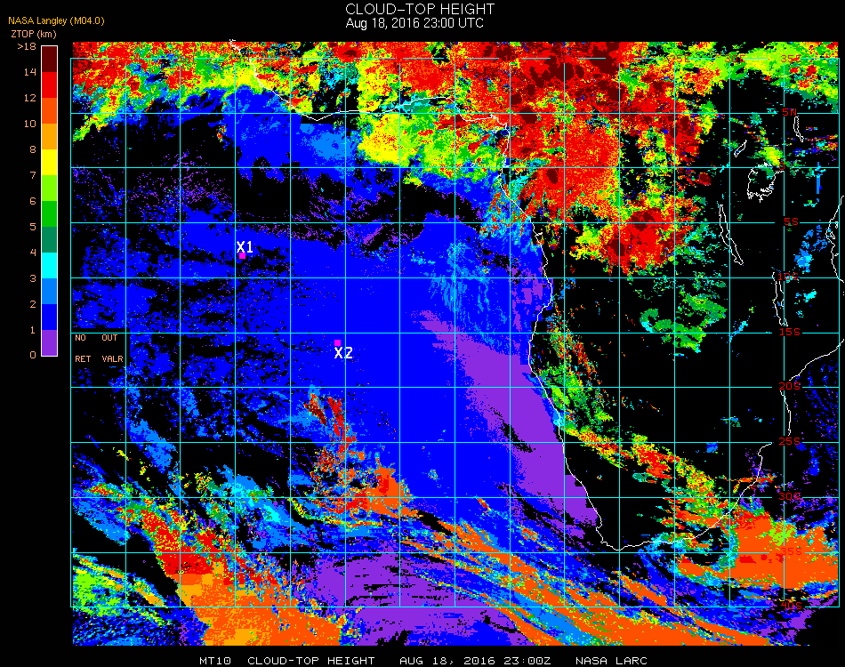This screenshot has height=667, width=845.
Task: Click the 'OUT' label beside the map
Action: tap(109, 338)
